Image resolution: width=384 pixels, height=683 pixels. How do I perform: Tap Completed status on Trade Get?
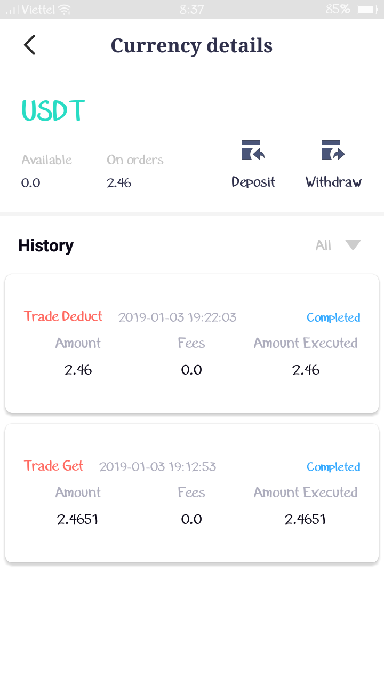coord(333,467)
